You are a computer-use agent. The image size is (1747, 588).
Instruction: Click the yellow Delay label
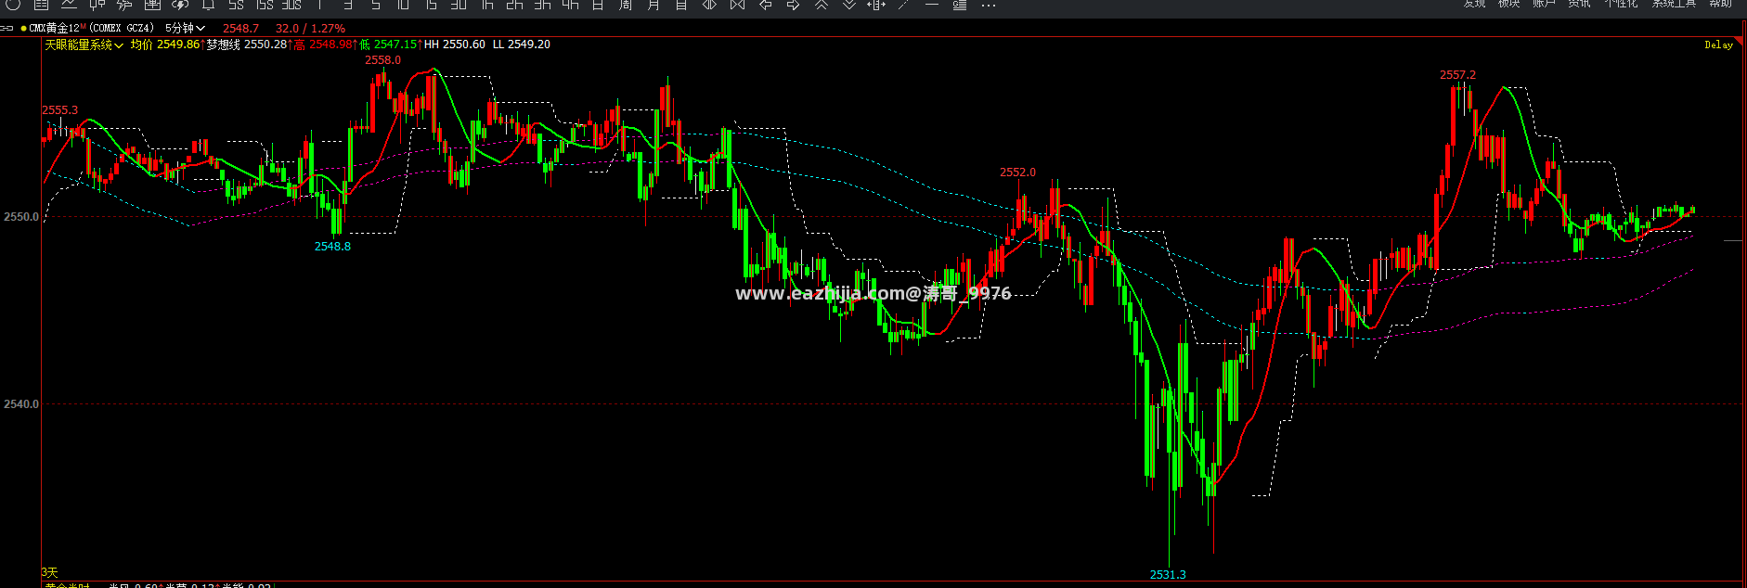coord(1719,45)
